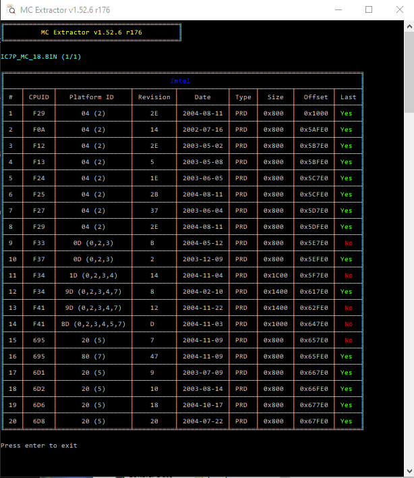This screenshot has height=478, width=414.
Task: Click CPUID F33 in row 9
Action: point(38,243)
